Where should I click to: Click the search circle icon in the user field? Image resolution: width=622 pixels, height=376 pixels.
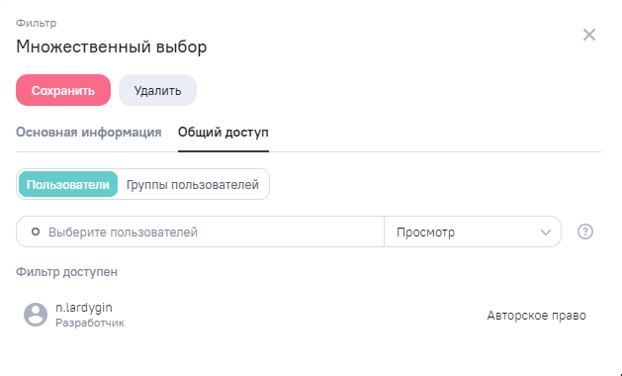click(x=36, y=232)
